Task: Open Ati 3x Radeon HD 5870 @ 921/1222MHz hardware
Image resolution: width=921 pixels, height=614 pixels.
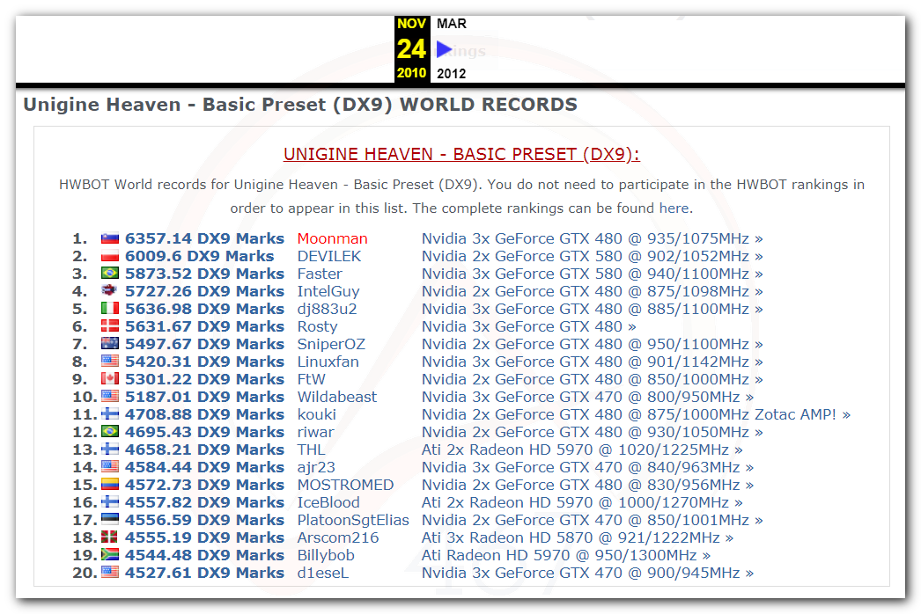Action: click(578, 538)
